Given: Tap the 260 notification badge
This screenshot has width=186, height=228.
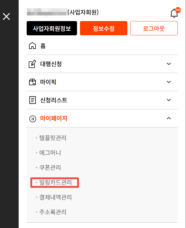Looking at the screenshot, I should coord(178,10).
